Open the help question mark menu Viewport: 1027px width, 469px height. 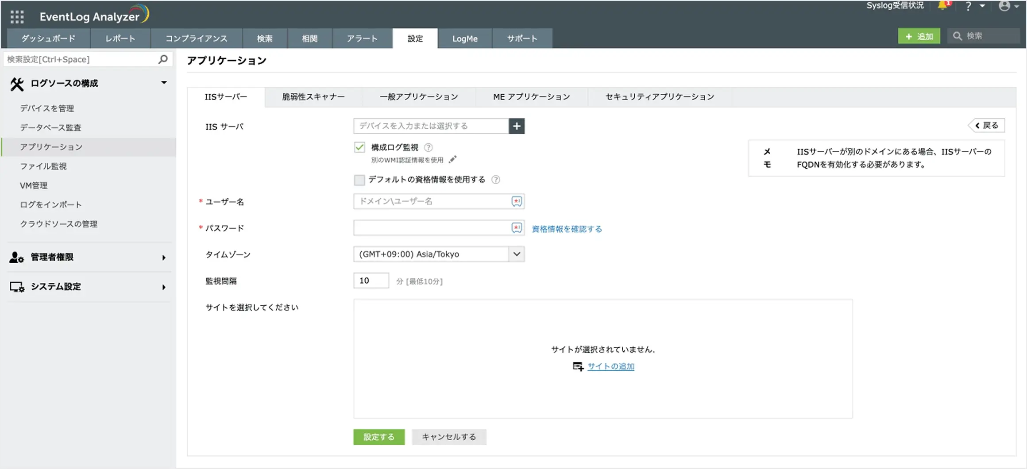pos(968,6)
